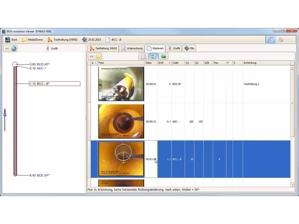The height and width of the screenshot is (224, 299).
Task: Select the 6.40 BCE.XP station label
Action: point(39,175)
